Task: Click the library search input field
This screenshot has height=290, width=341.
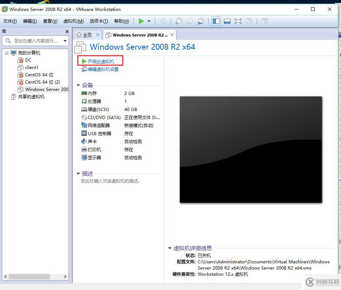Action: tap(35, 41)
